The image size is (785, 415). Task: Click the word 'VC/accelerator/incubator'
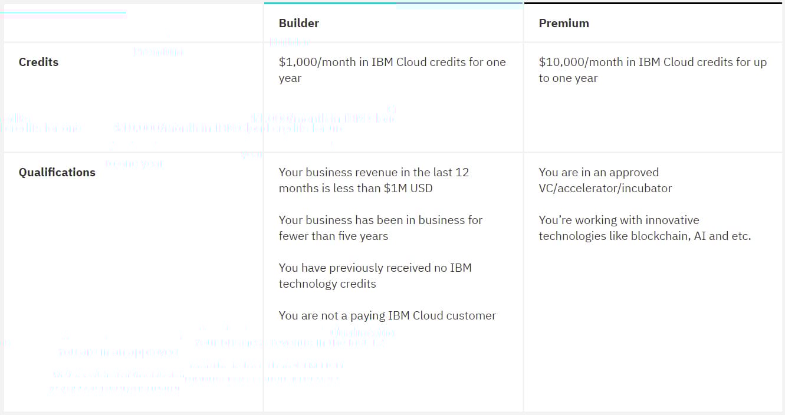605,189
